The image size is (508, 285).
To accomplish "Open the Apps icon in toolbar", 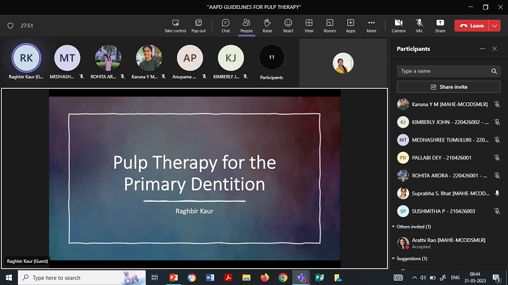I will [351, 25].
